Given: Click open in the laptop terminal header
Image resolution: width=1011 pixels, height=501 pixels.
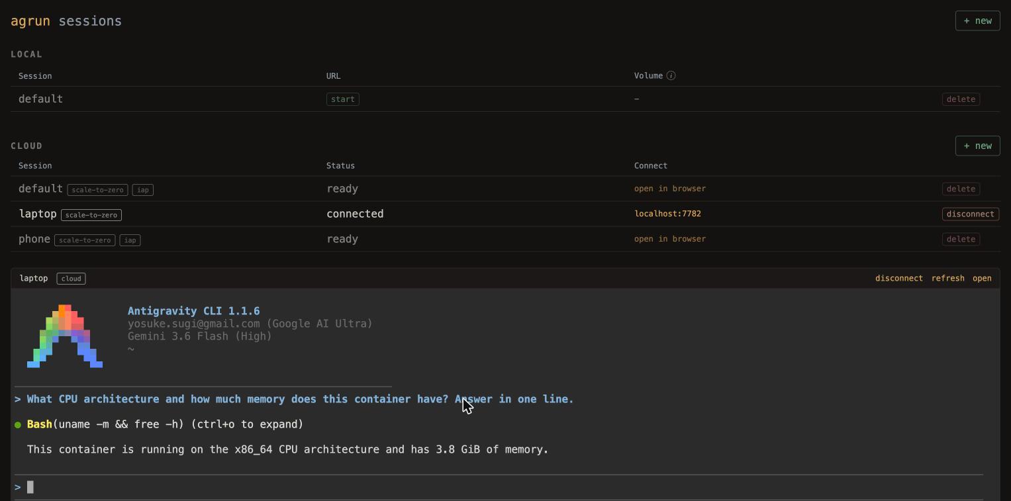Looking at the screenshot, I should tap(982, 279).
